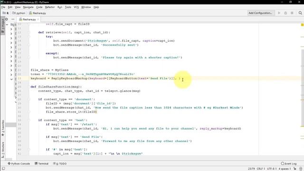Toggle the Project tool window stripe

tap(3, 26)
